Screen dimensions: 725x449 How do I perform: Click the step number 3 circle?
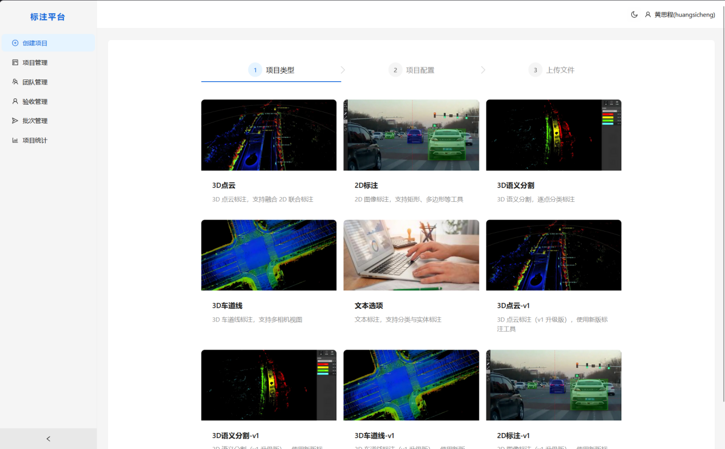point(536,70)
